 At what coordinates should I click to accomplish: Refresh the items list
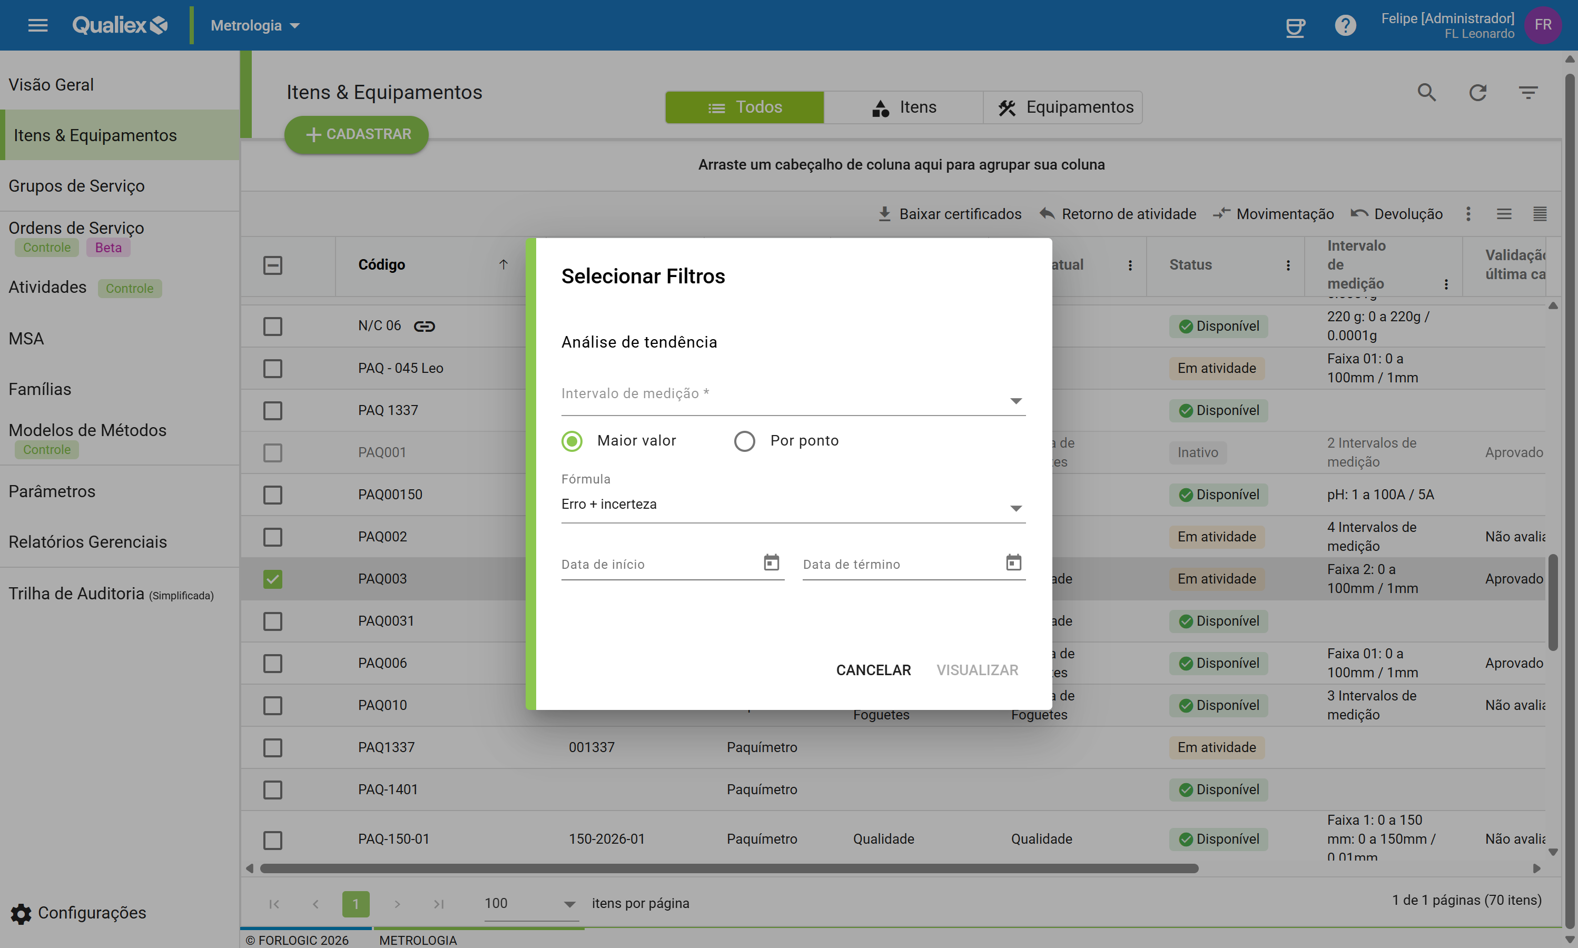(1477, 93)
